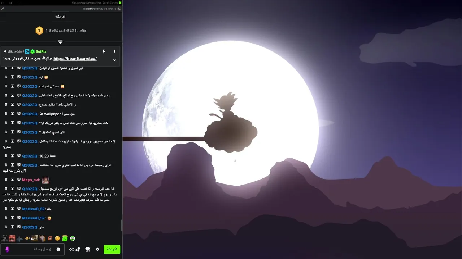This screenshot has height=259, width=462.
Task: Click the message input field
Action: [x=32, y=249]
